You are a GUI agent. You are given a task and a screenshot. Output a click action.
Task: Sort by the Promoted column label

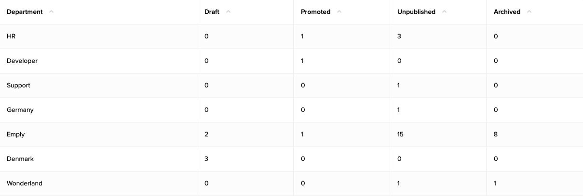315,12
